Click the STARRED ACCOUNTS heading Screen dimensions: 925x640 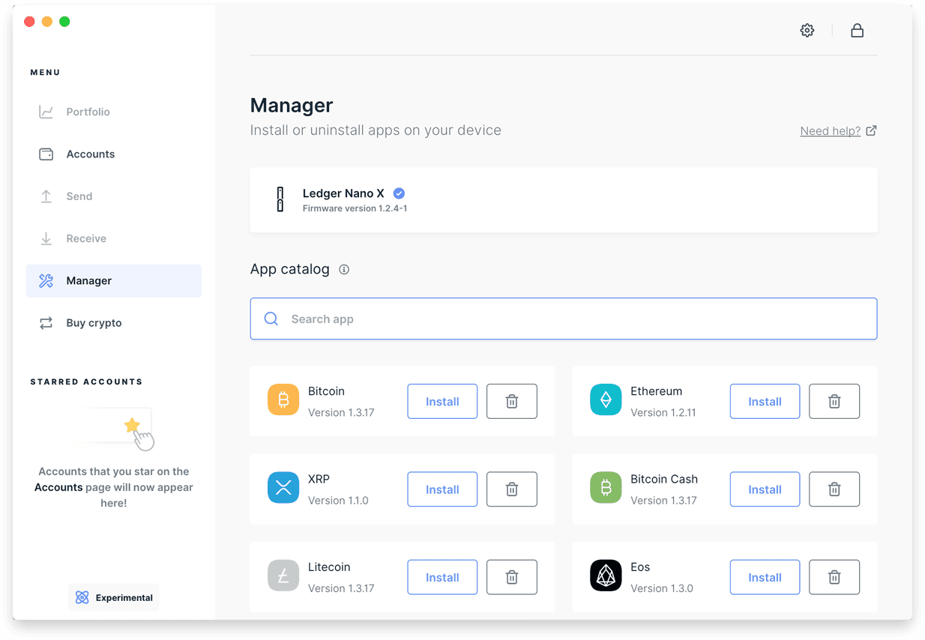(x=86, y=381)
